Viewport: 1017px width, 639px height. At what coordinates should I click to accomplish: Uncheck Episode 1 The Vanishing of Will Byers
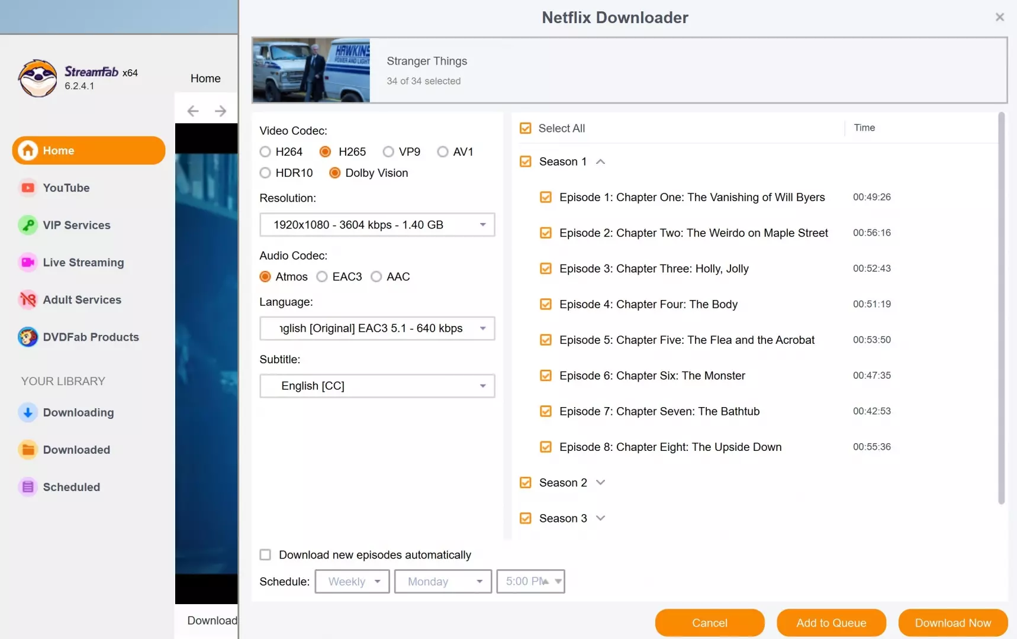point(546,197)
